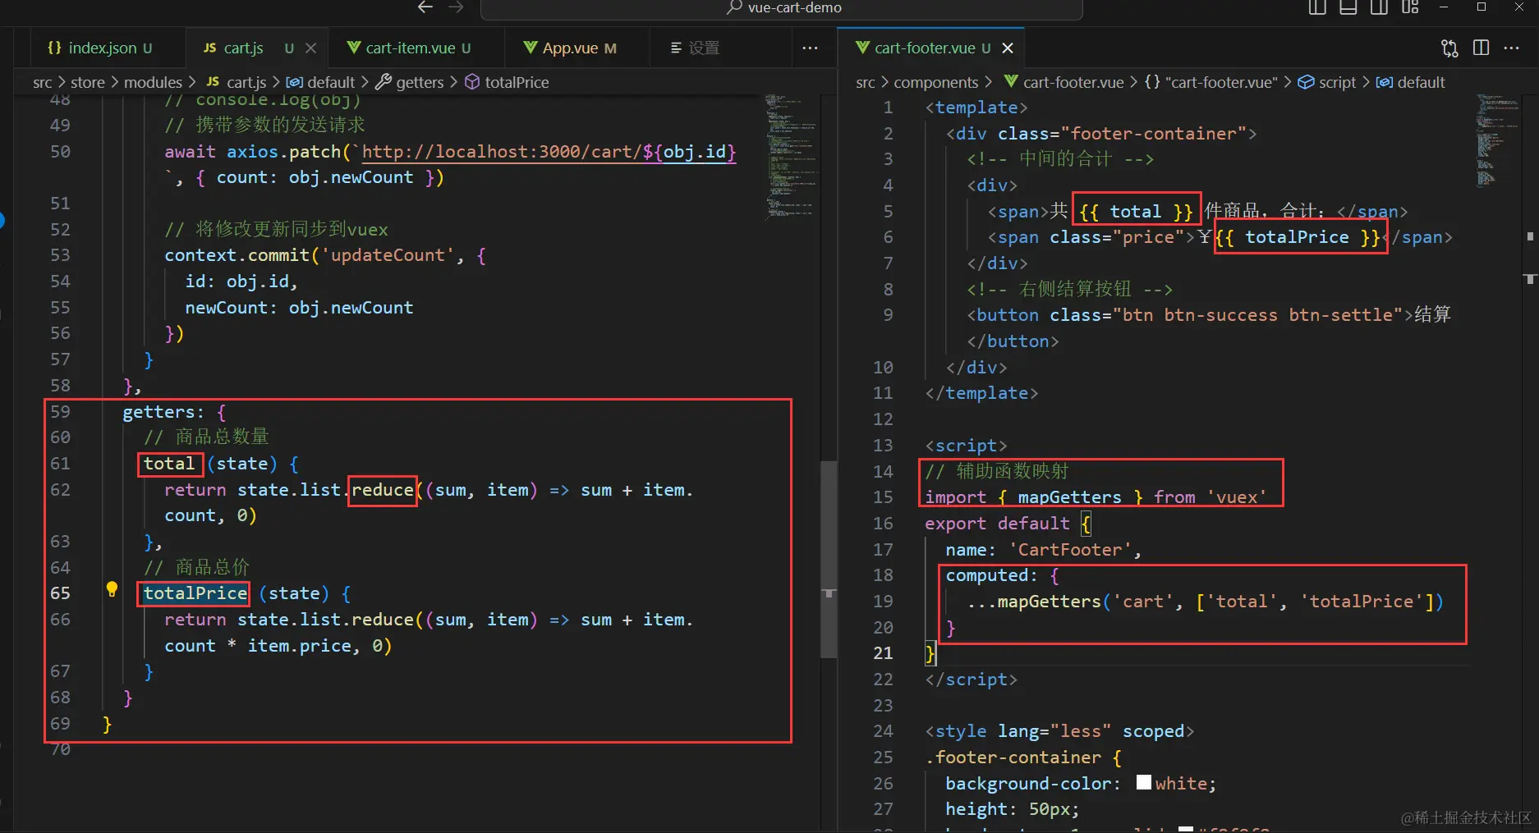Click 'totalPrice' breadcrumb segment
This screenshot has width=1539, height=833.
[x=517, y=82]
